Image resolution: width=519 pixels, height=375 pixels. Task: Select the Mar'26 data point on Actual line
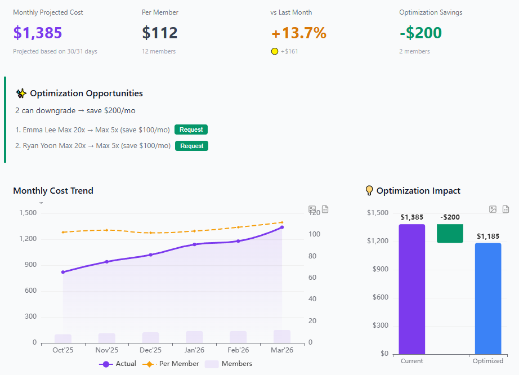[x=282, y=227]
